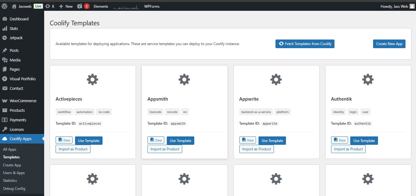This screenshot has height=196, width=416.
Task: Click the 'lowcode' tag on Appsmith
Action: [x=155, y=112]
